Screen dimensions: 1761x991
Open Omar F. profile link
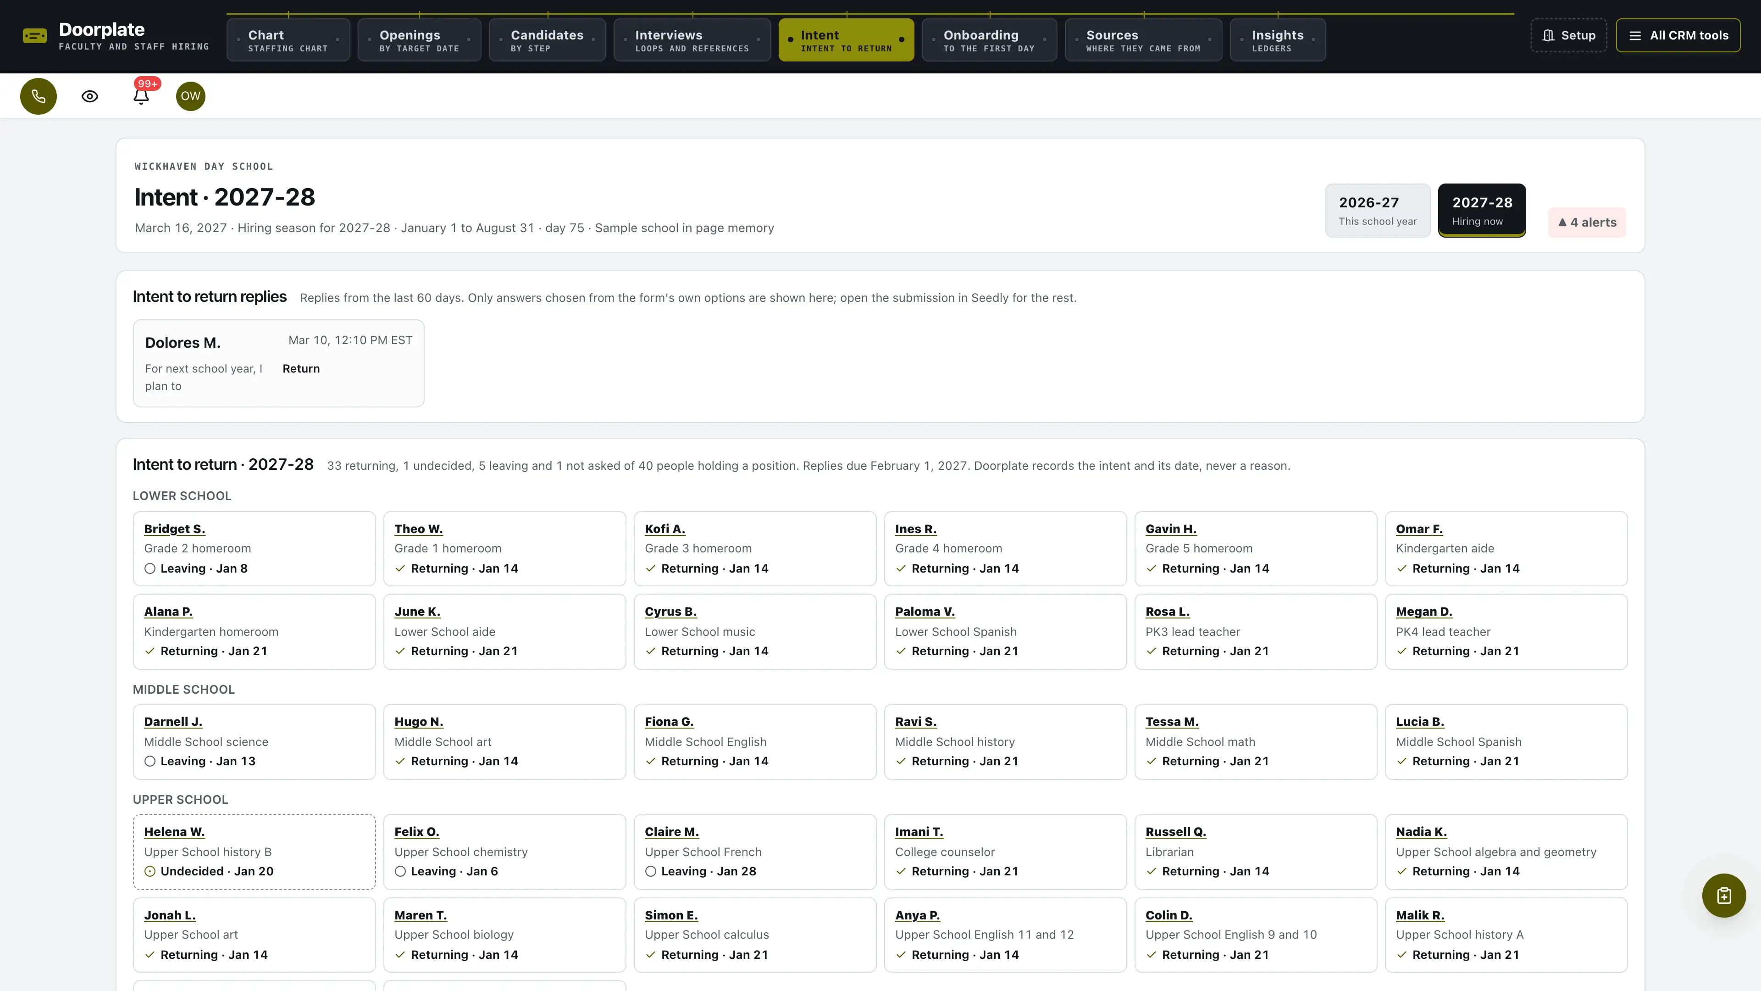pyautogui.click(x=1419, y=529)
